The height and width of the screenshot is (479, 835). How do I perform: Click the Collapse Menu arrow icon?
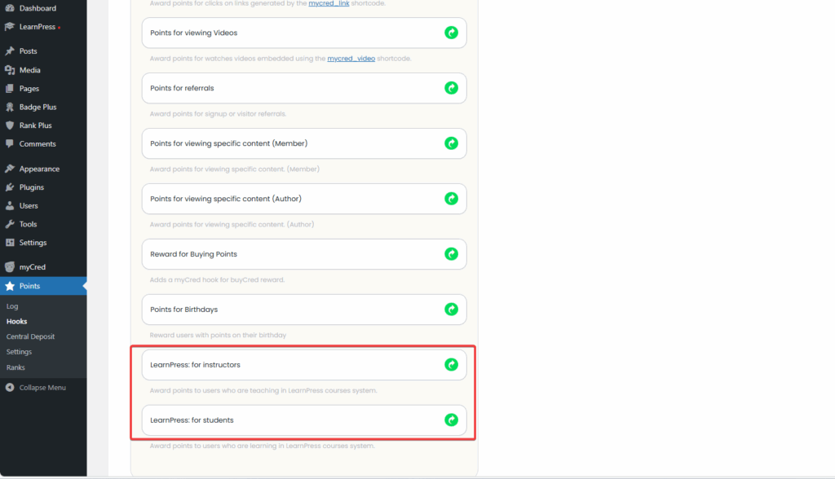10,388
